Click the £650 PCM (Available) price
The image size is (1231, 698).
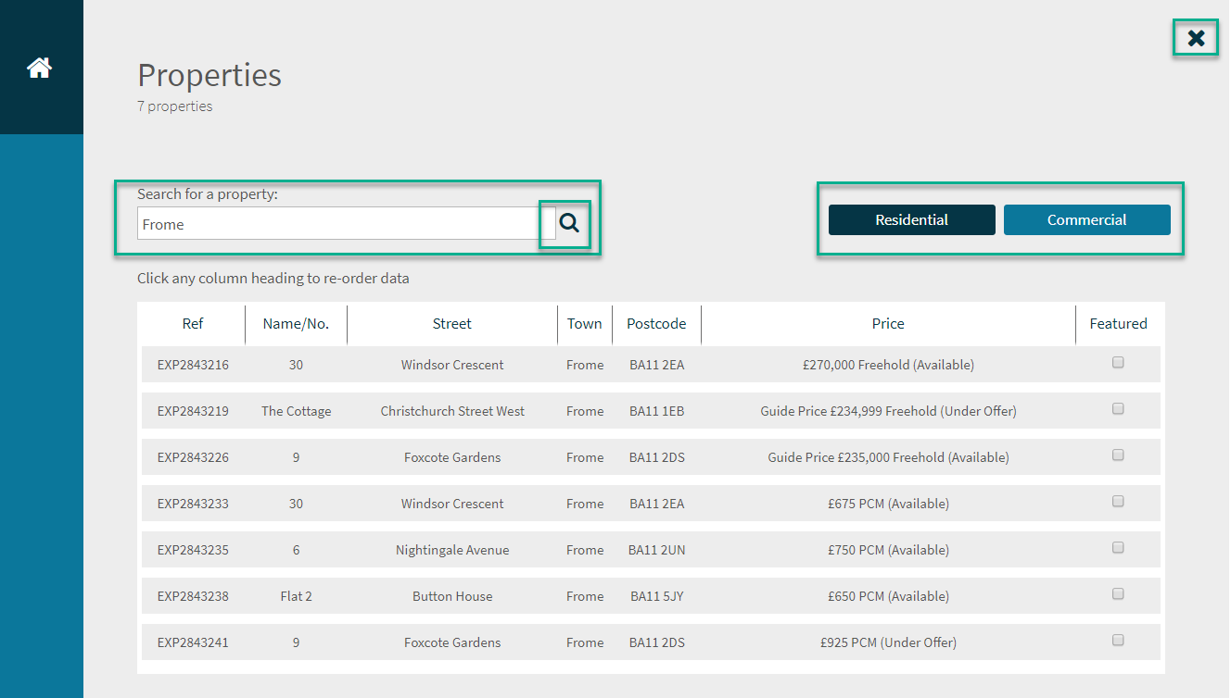[888, 596]
